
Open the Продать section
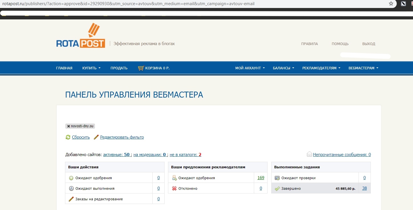coord(119,68)
